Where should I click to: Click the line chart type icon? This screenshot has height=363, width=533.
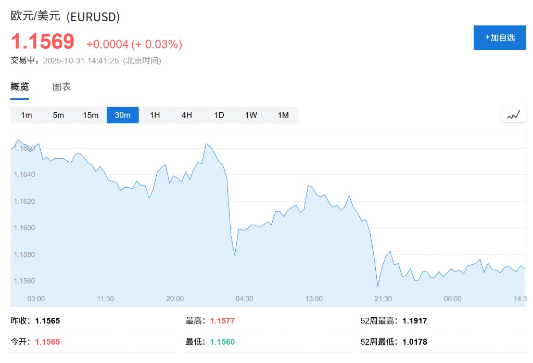tap(514, 115)
